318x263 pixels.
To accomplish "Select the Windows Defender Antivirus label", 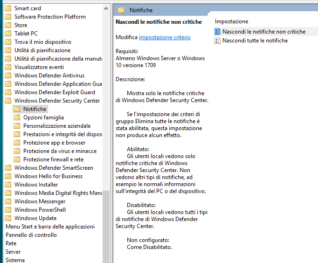I will pyautogui.click(x=49, y=76).
